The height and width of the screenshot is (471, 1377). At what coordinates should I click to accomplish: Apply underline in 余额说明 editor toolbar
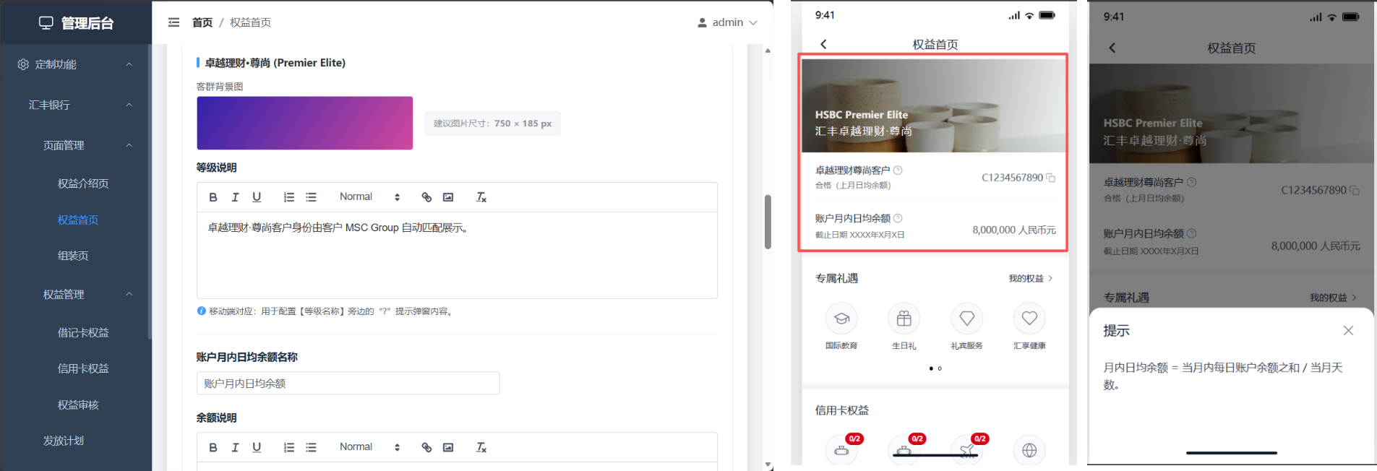[257, 447]
